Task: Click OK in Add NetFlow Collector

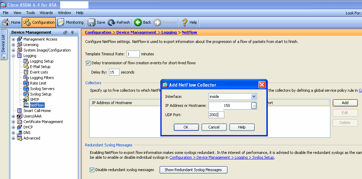Action: pyautogui.click(x=186, y=127)
